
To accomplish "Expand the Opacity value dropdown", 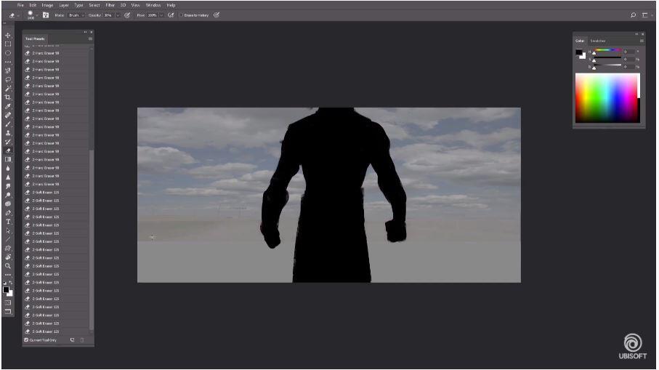I will click(x=118, y=15).
